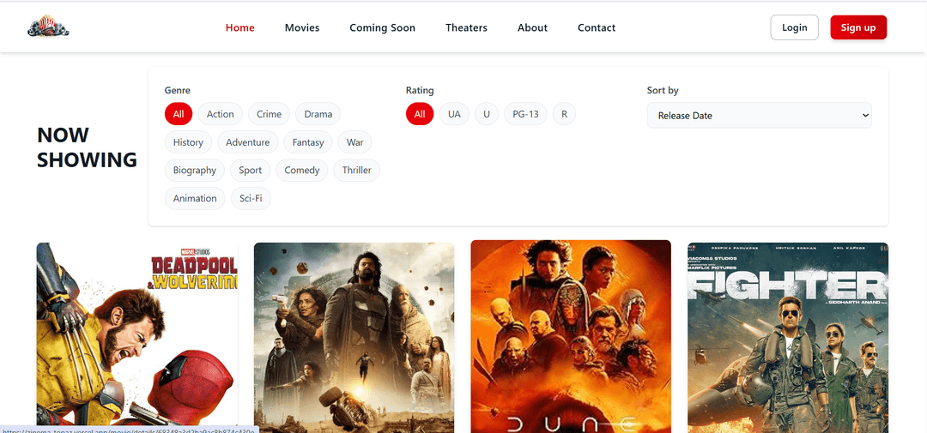Select the All rating filter

coord(420,114)
